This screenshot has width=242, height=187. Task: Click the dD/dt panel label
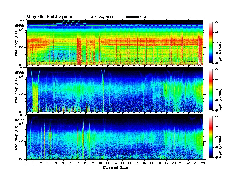coord(20,73)
